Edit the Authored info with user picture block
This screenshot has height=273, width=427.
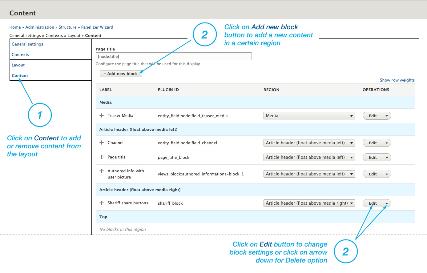(373, 174)
